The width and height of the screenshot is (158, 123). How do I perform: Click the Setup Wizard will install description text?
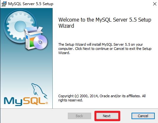click(x=105, y=49)
